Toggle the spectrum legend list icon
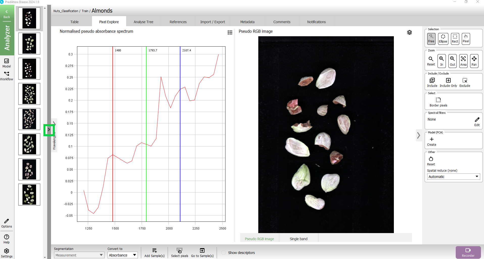The image size is (484, 259). point(230,32)
